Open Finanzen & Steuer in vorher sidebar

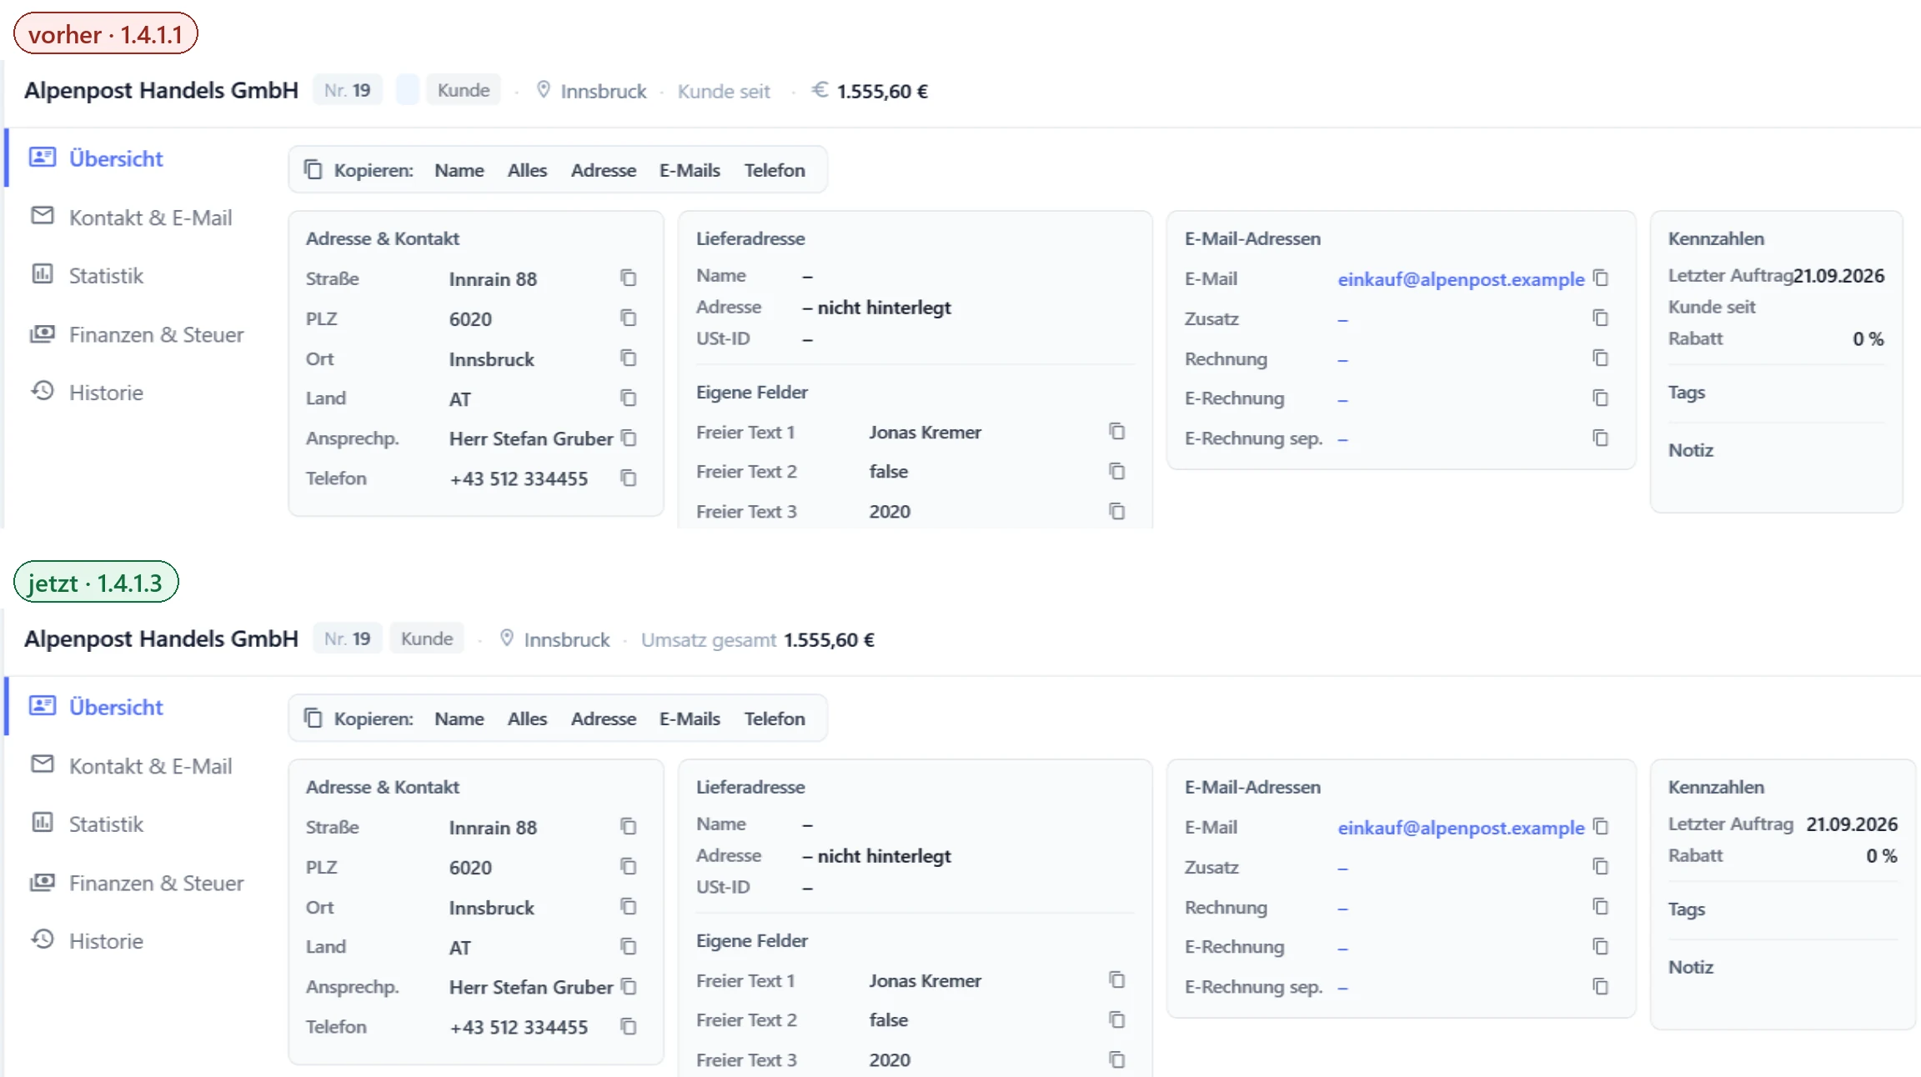point(156,334)
